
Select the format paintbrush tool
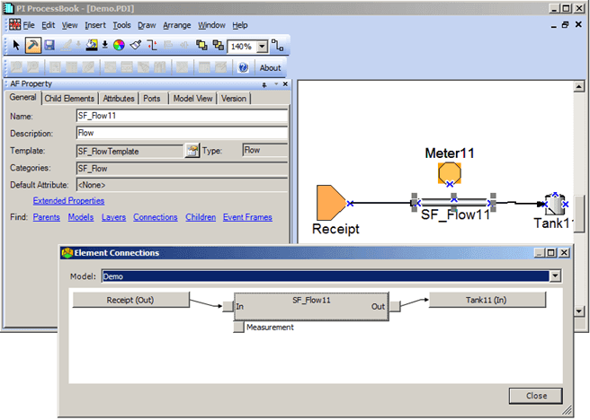point(136,46)
